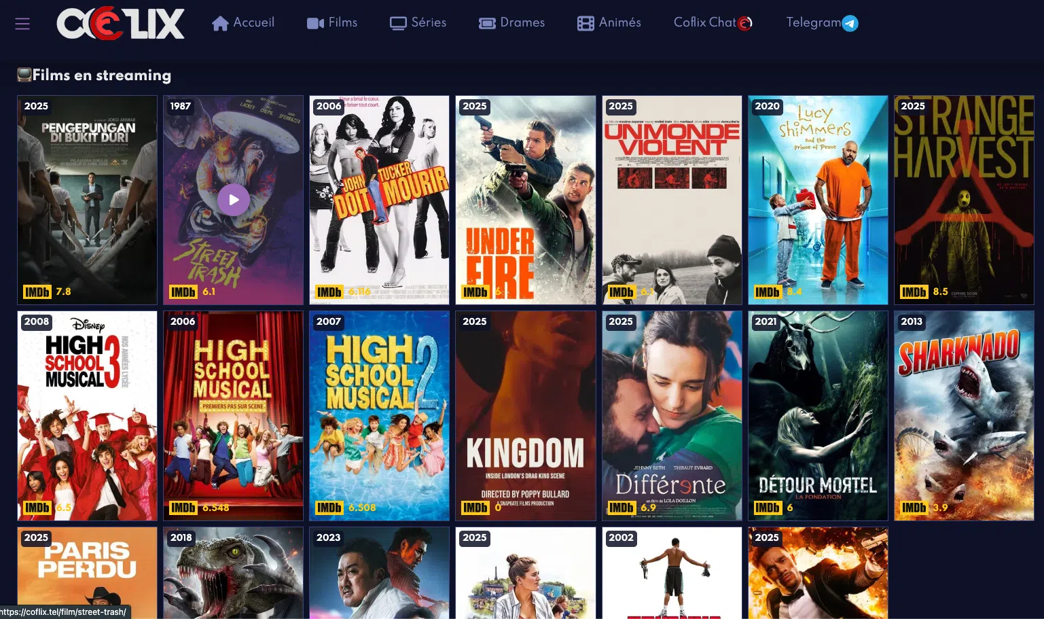Click the 1987 year tag on Street Trash
Image resolution: width=1044 pixels, height=619 pixels.
click(181, 106)
